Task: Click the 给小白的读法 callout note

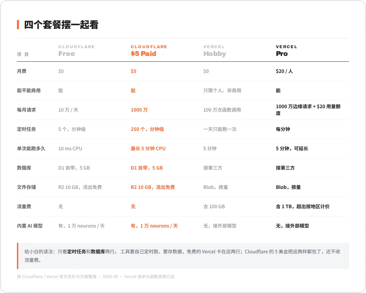Action: click(183, 256)
